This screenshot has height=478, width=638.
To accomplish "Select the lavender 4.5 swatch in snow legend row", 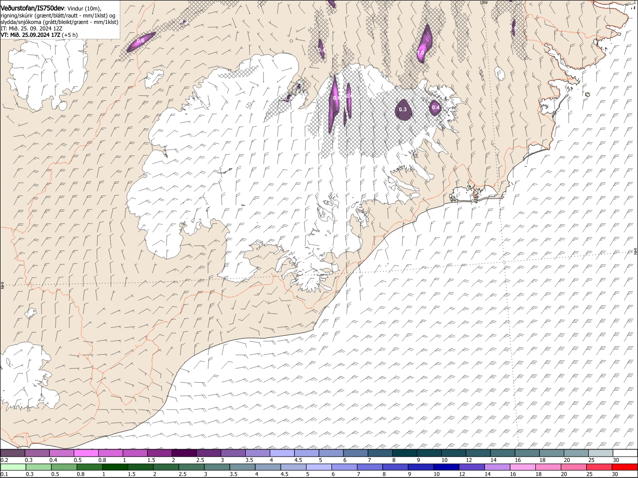I will [x=307, y=453].
